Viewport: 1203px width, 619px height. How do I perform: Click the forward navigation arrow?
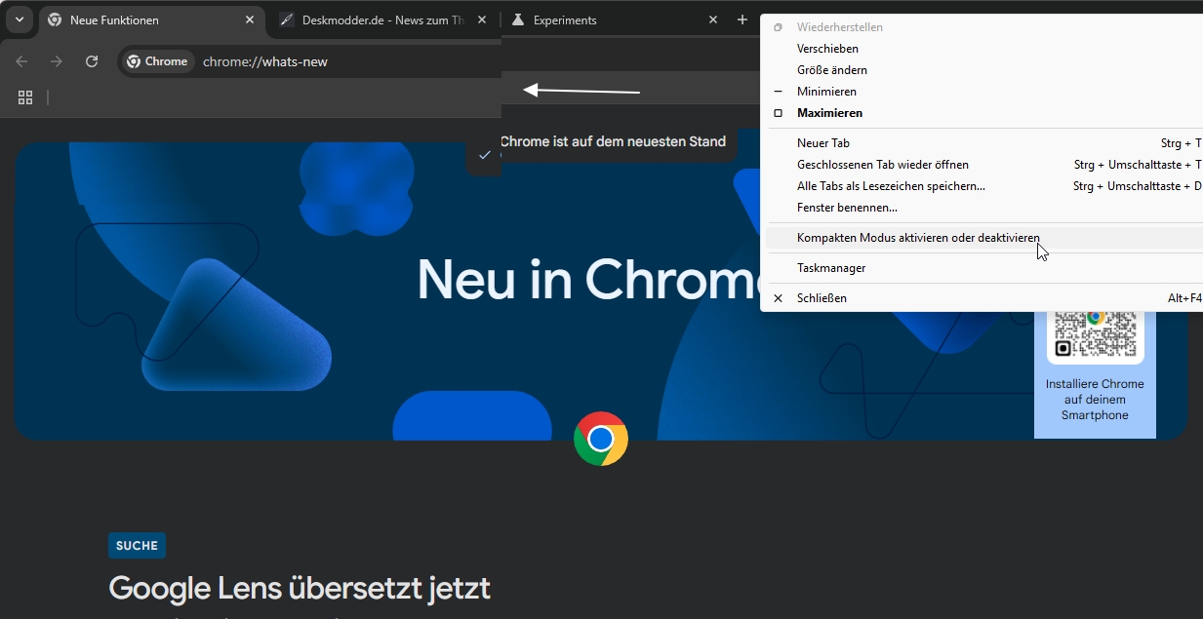(57, 61)
